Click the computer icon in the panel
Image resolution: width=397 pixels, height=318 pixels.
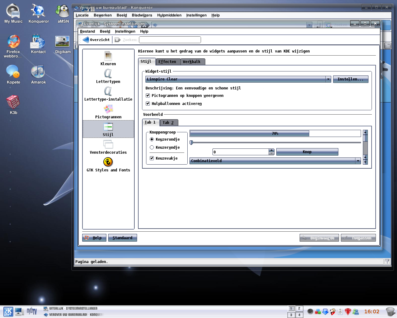tap(20, 311)
